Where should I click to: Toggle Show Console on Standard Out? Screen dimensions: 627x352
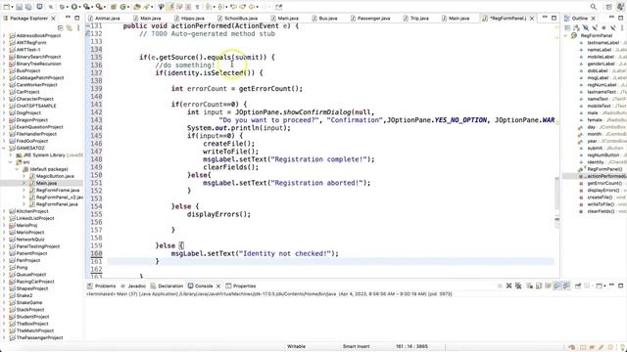557,286
